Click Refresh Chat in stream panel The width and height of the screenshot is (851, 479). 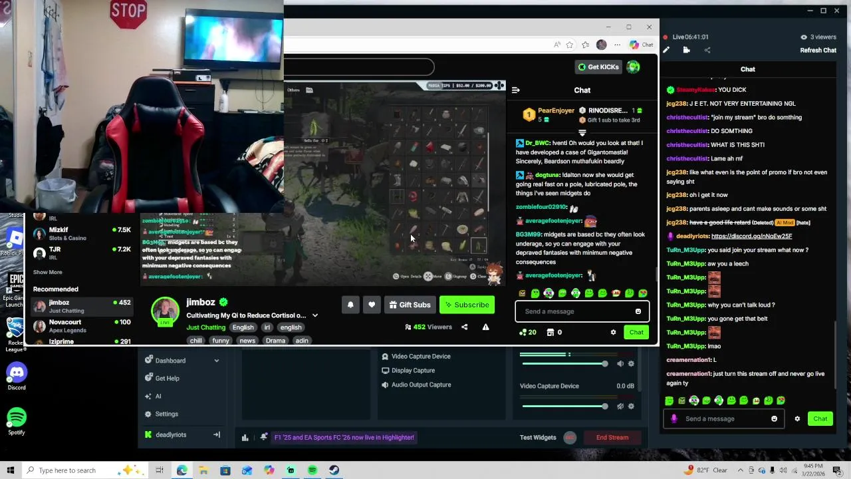(x=818, y=50)
